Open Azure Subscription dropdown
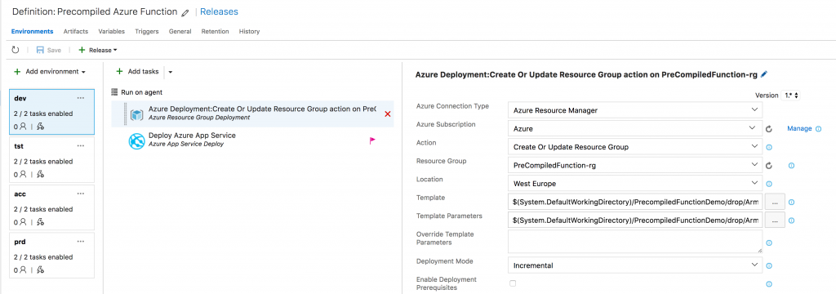The image size is (836, 294). (635, 128)
